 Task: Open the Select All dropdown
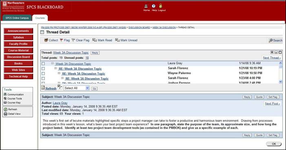pos(76,88)
